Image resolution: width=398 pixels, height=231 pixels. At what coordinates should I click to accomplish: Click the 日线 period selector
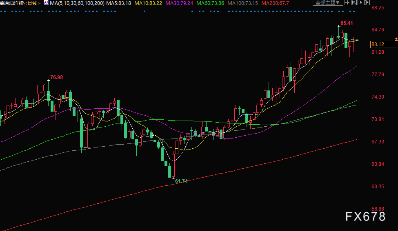click(33, 3)
